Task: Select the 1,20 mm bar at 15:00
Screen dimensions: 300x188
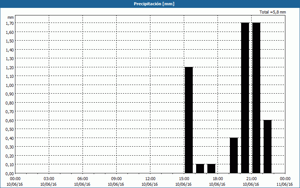Action: pos(189,120)
